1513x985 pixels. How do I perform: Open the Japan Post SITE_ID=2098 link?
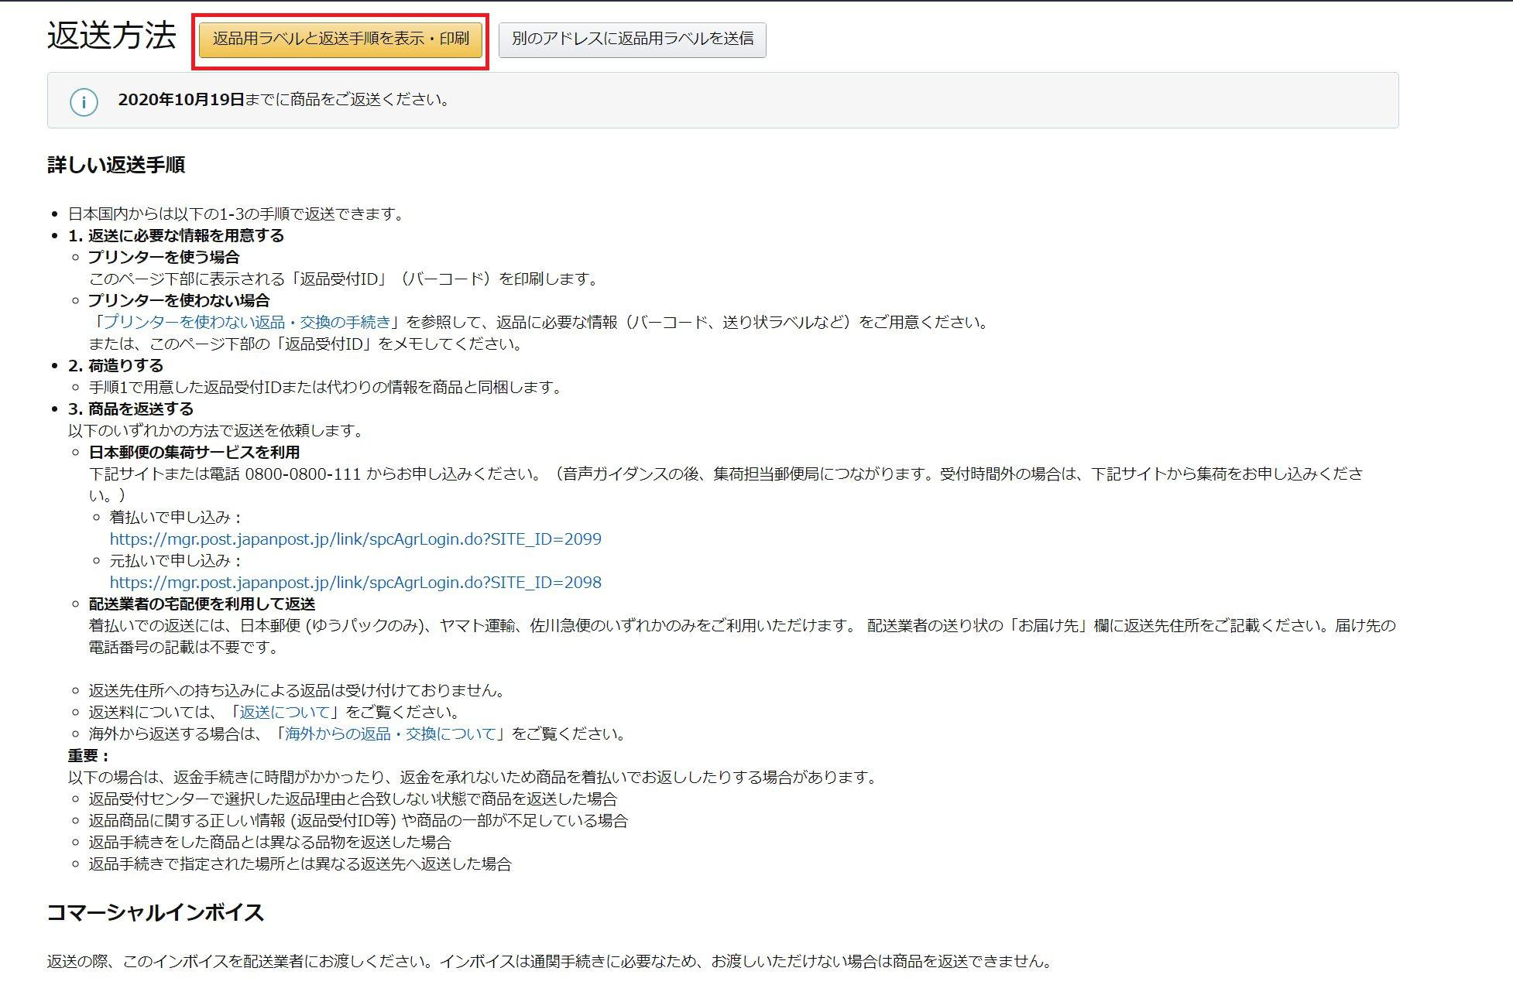pyautogui.click(x=355, y=583)
